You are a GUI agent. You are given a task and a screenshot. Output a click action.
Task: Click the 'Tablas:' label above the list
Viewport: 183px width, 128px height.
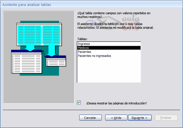pyautogui.click(x=82, y=39)
